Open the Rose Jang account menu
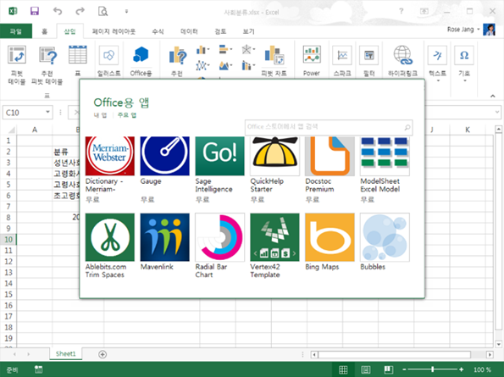The height and width of the screenshot is (377, 504). (463, 30)
